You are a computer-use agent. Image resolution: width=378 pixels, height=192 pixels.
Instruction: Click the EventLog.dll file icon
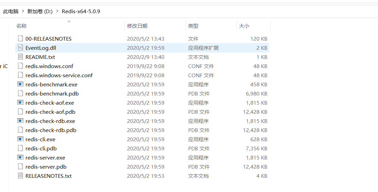pos(20,48)
